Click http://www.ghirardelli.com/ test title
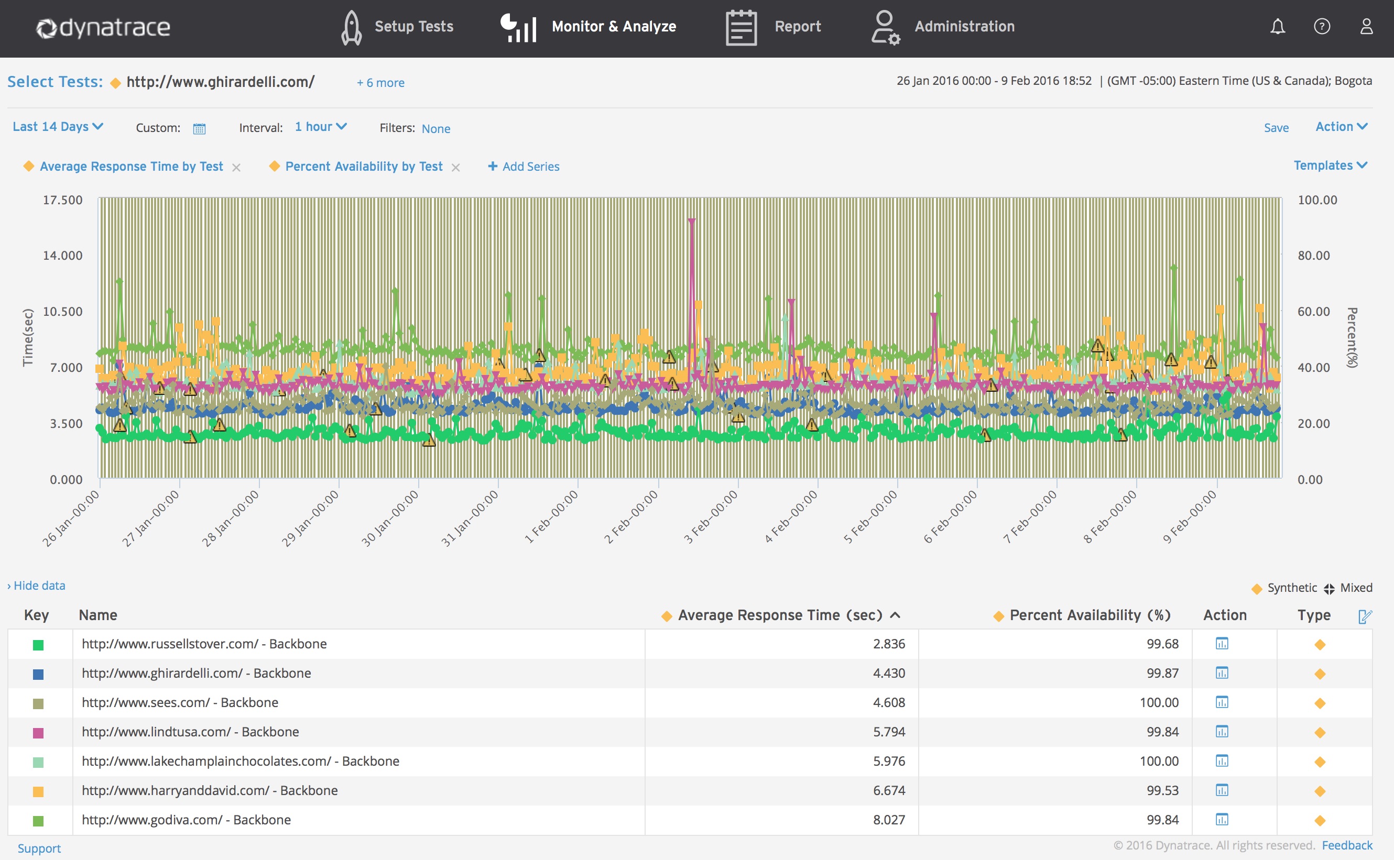This screenshot has height=860, width=1394. click(x=220, y=82)
